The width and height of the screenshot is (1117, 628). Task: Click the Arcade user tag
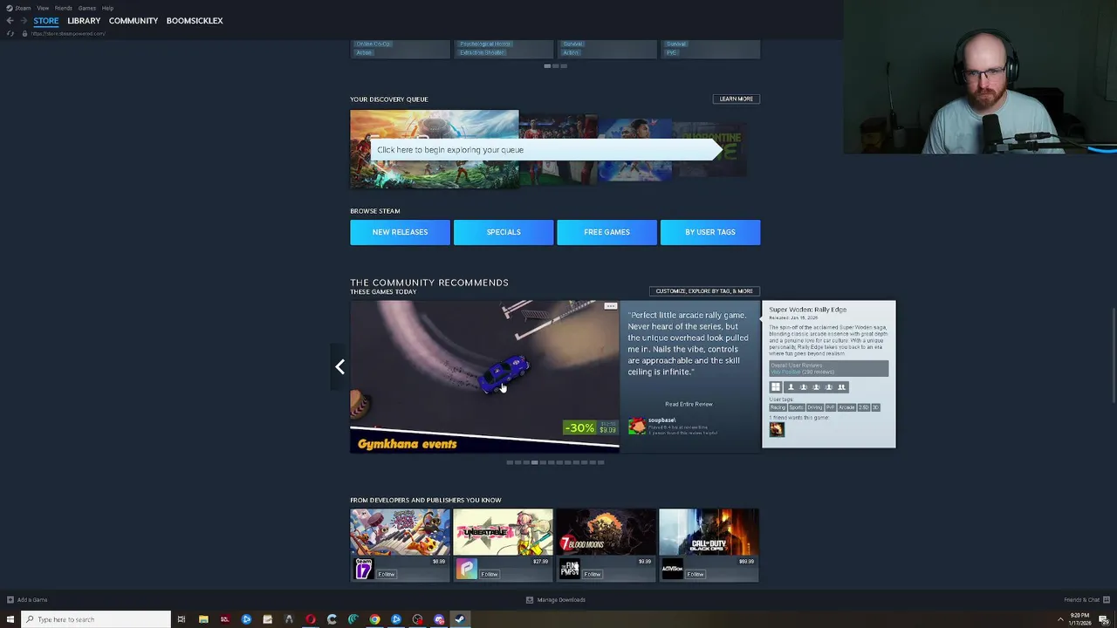coord(846,407)
